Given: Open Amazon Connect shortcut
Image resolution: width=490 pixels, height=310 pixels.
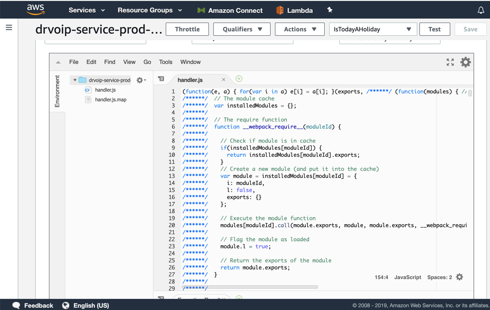Looking at the screenshot, I should 230,10.
